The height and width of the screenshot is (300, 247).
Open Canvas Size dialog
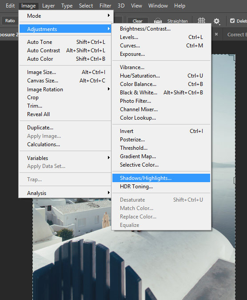coord(65,81)
